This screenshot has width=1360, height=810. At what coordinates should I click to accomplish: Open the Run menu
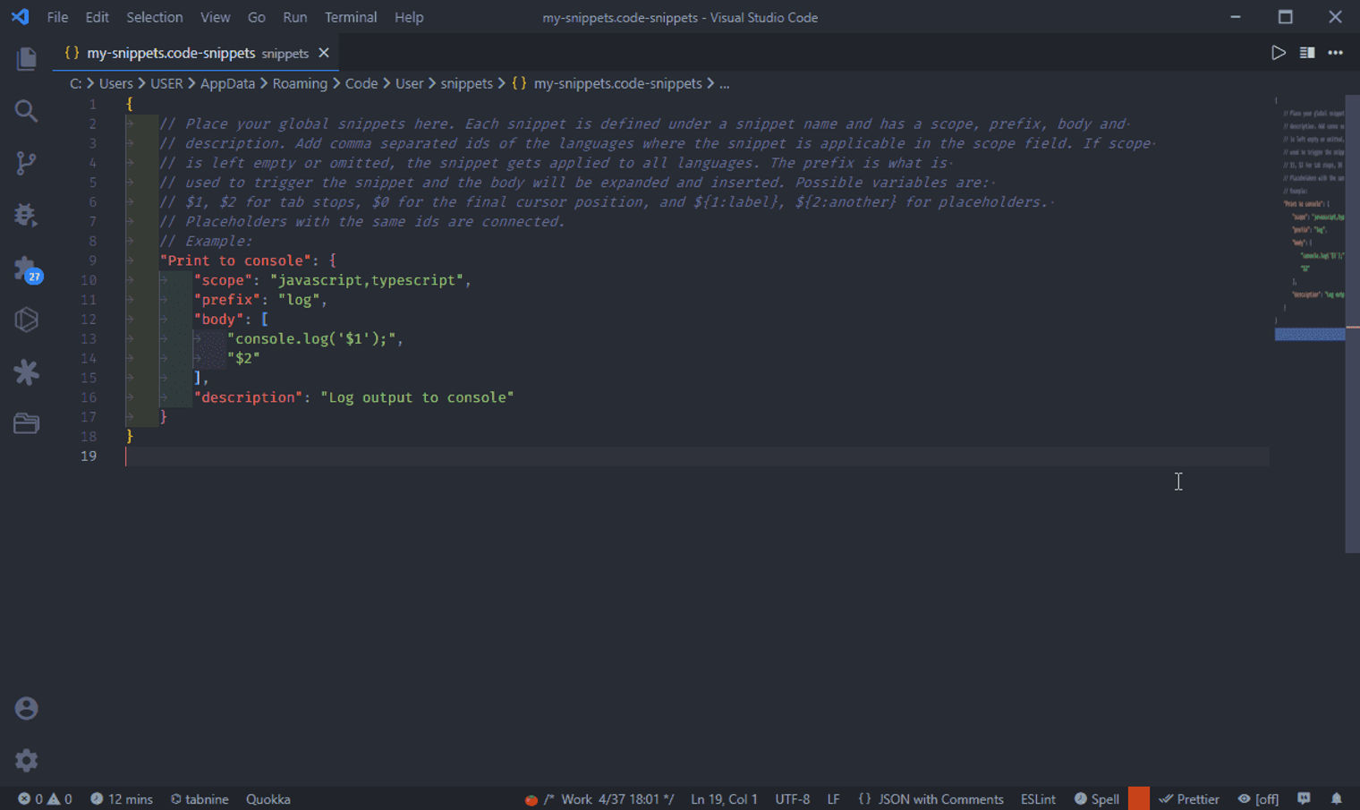pyautogui.click(x=294, y=17)
